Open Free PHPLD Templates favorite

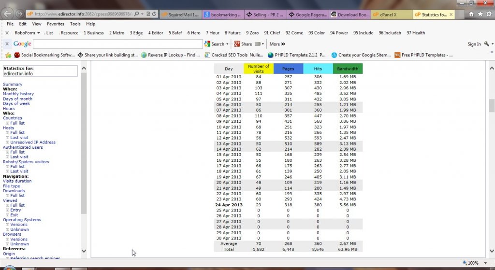423,55
